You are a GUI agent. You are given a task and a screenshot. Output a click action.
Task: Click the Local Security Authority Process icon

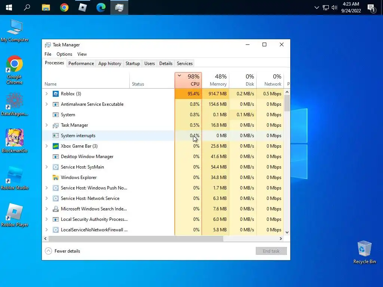pos(56,219)
